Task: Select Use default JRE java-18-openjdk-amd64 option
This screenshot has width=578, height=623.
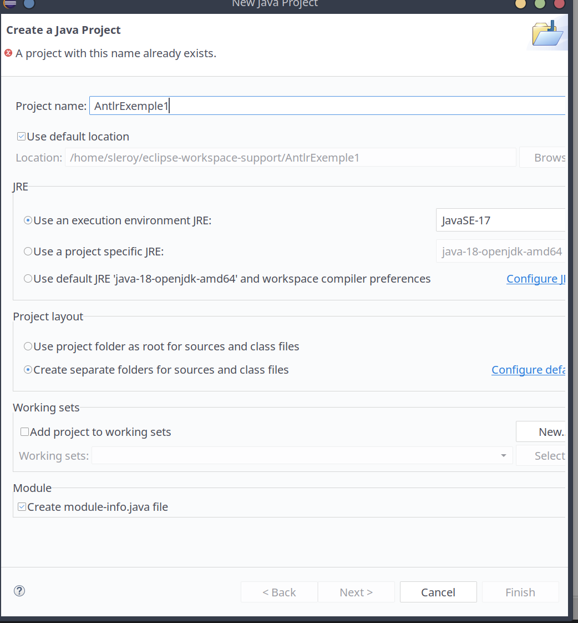Action: pos(28,279)
